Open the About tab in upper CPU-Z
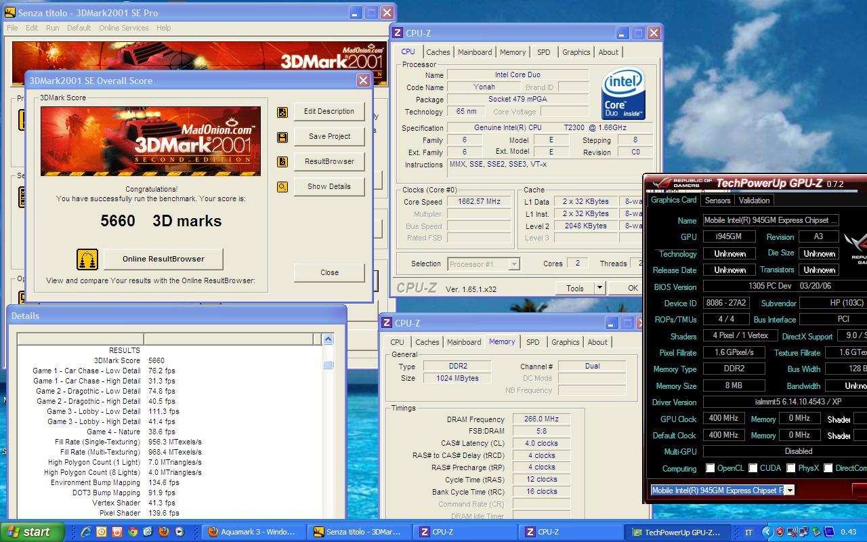This screenshot has width=867, height=542. [608, 52]
